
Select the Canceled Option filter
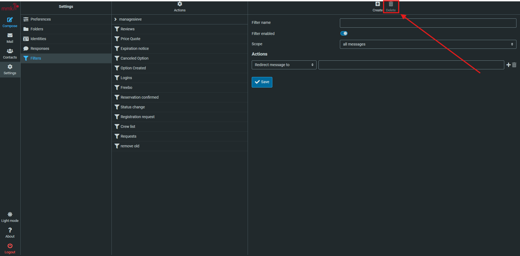tap(180, 58)
